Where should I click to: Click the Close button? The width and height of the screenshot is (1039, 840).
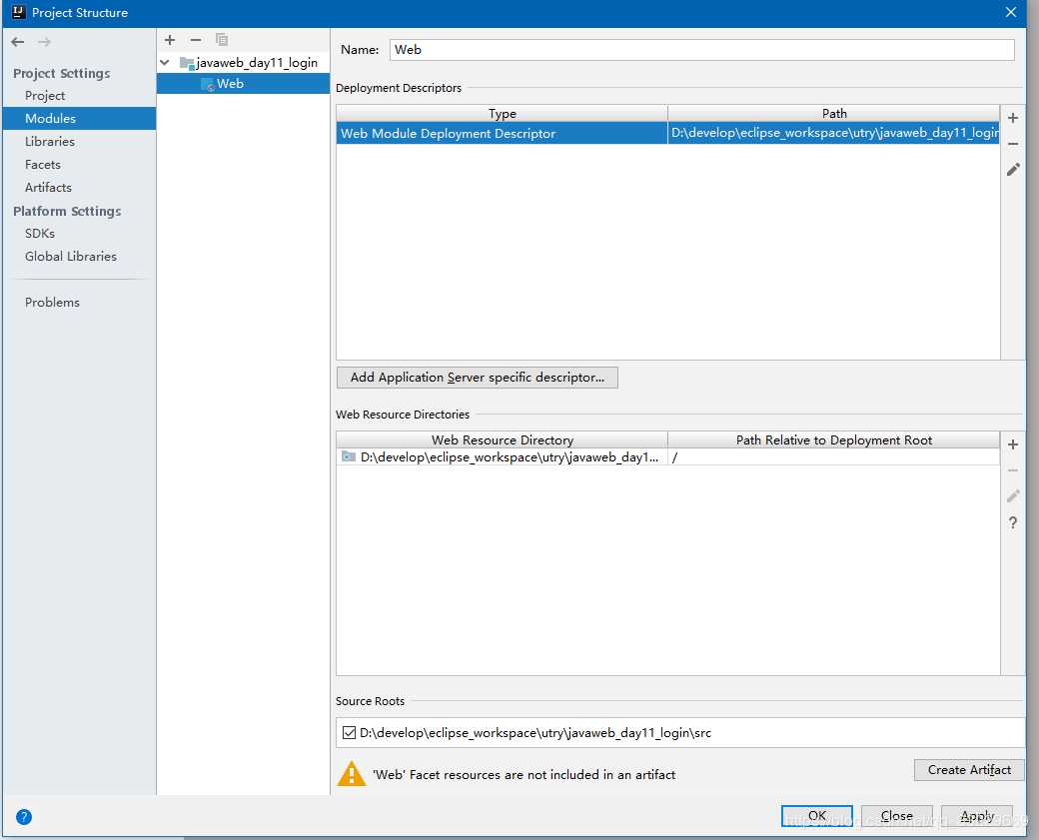click(896, 816)
